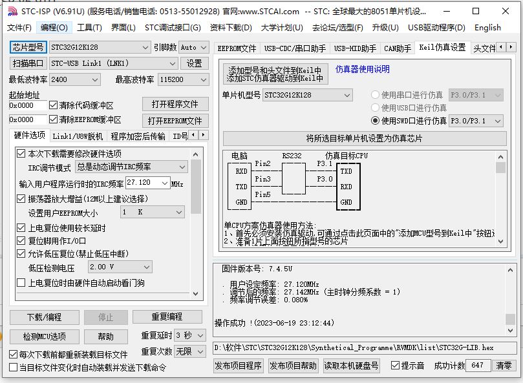Click 打开EEPROM文件 button

coord(175,121)
